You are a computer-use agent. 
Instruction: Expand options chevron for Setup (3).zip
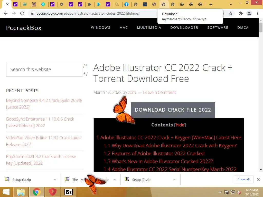pyautogui.click(x=55, y=180)
